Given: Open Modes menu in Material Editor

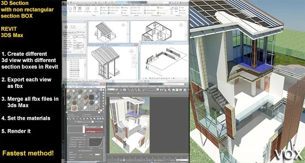Looking at the screenshot, I should 68,87.
